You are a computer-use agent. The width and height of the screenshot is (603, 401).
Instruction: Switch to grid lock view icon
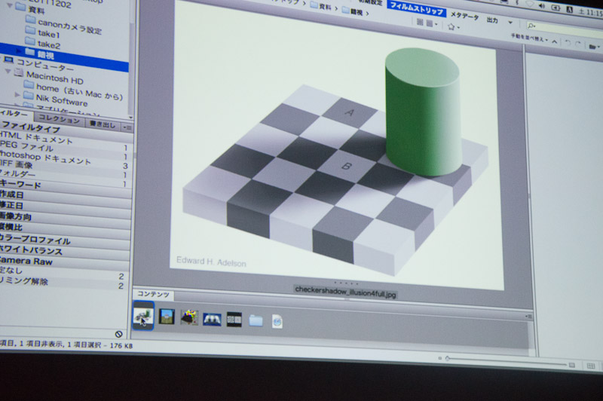click(591, 366)
